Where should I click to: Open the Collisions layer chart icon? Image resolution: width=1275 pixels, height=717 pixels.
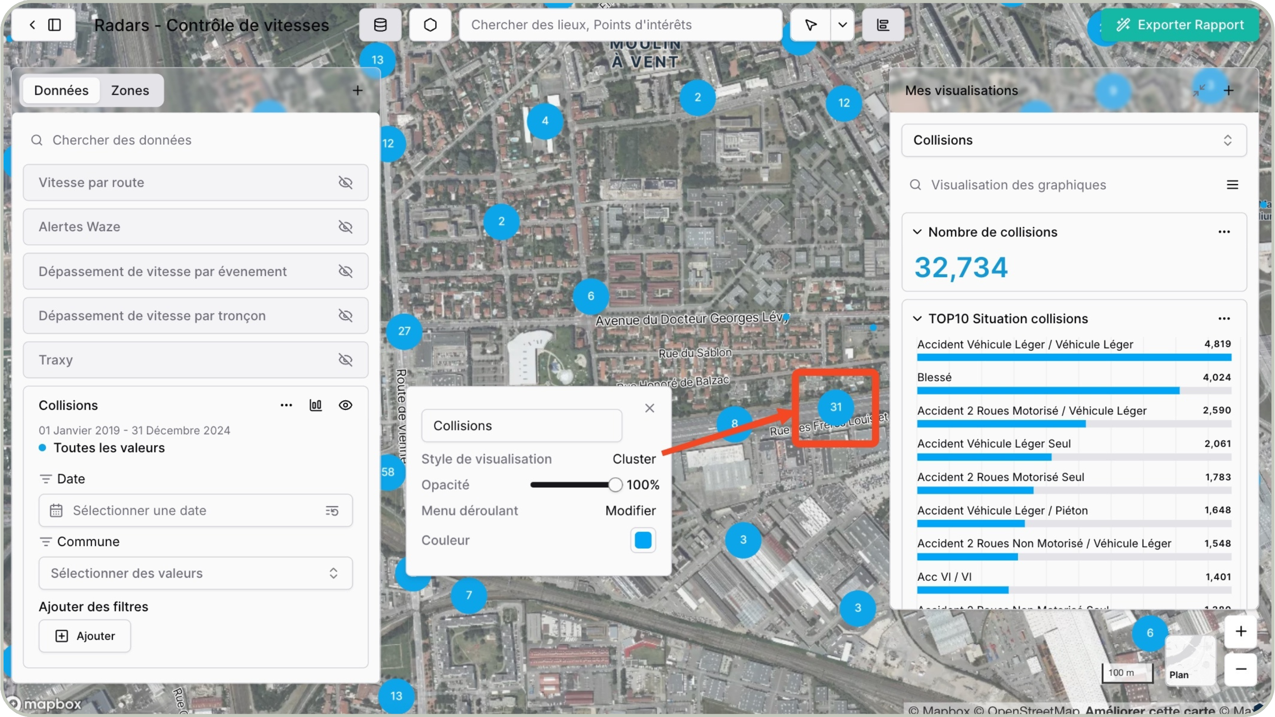coord(315,405)
